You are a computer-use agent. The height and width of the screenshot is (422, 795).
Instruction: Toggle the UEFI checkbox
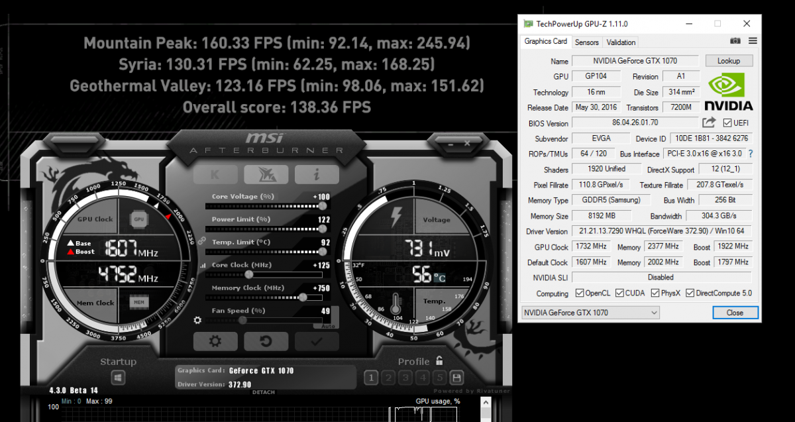727,123
